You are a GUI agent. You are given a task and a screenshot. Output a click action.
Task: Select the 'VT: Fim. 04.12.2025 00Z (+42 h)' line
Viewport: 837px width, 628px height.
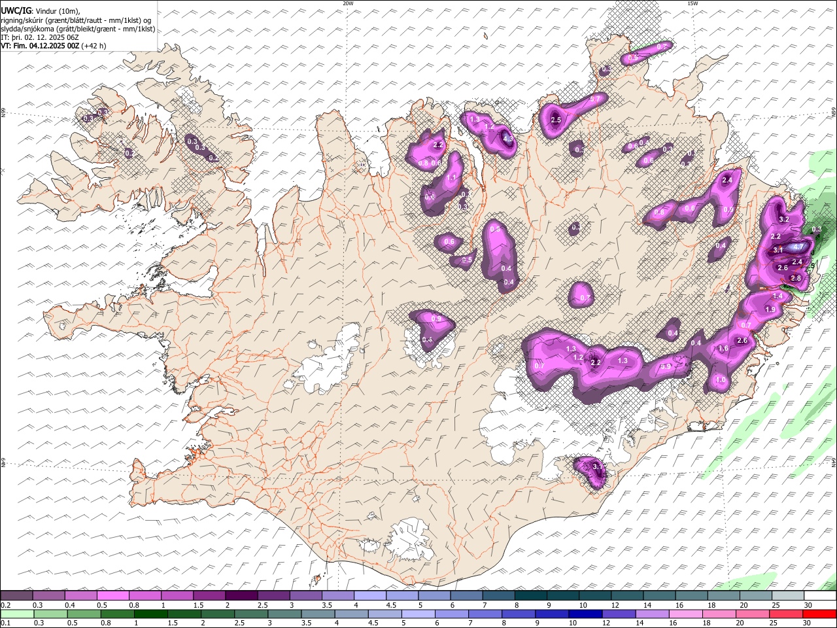point(54,46)
